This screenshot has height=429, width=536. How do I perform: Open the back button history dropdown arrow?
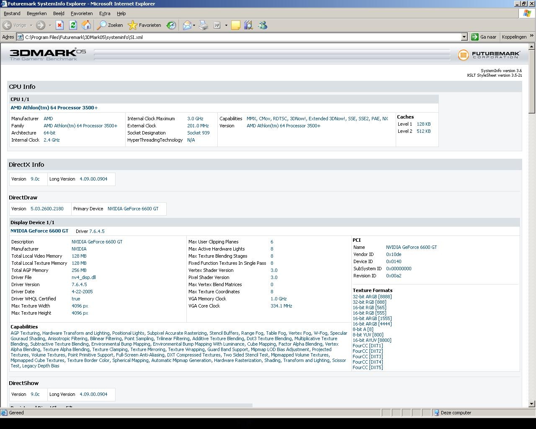[x=31, y=25]
